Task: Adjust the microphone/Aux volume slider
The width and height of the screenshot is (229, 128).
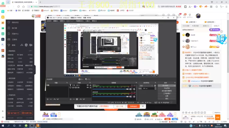Action: coord(110,89)
